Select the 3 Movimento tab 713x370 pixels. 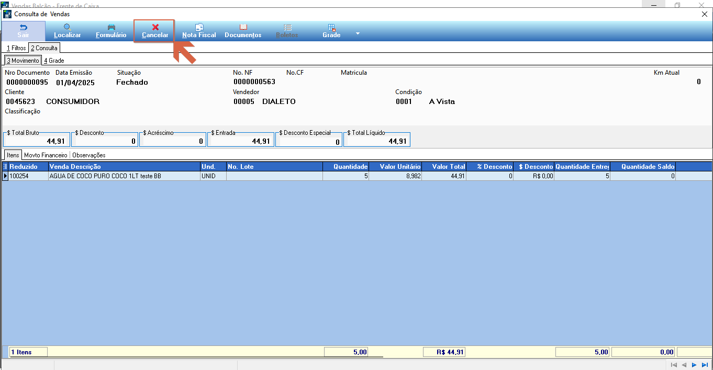coord(23,61)
